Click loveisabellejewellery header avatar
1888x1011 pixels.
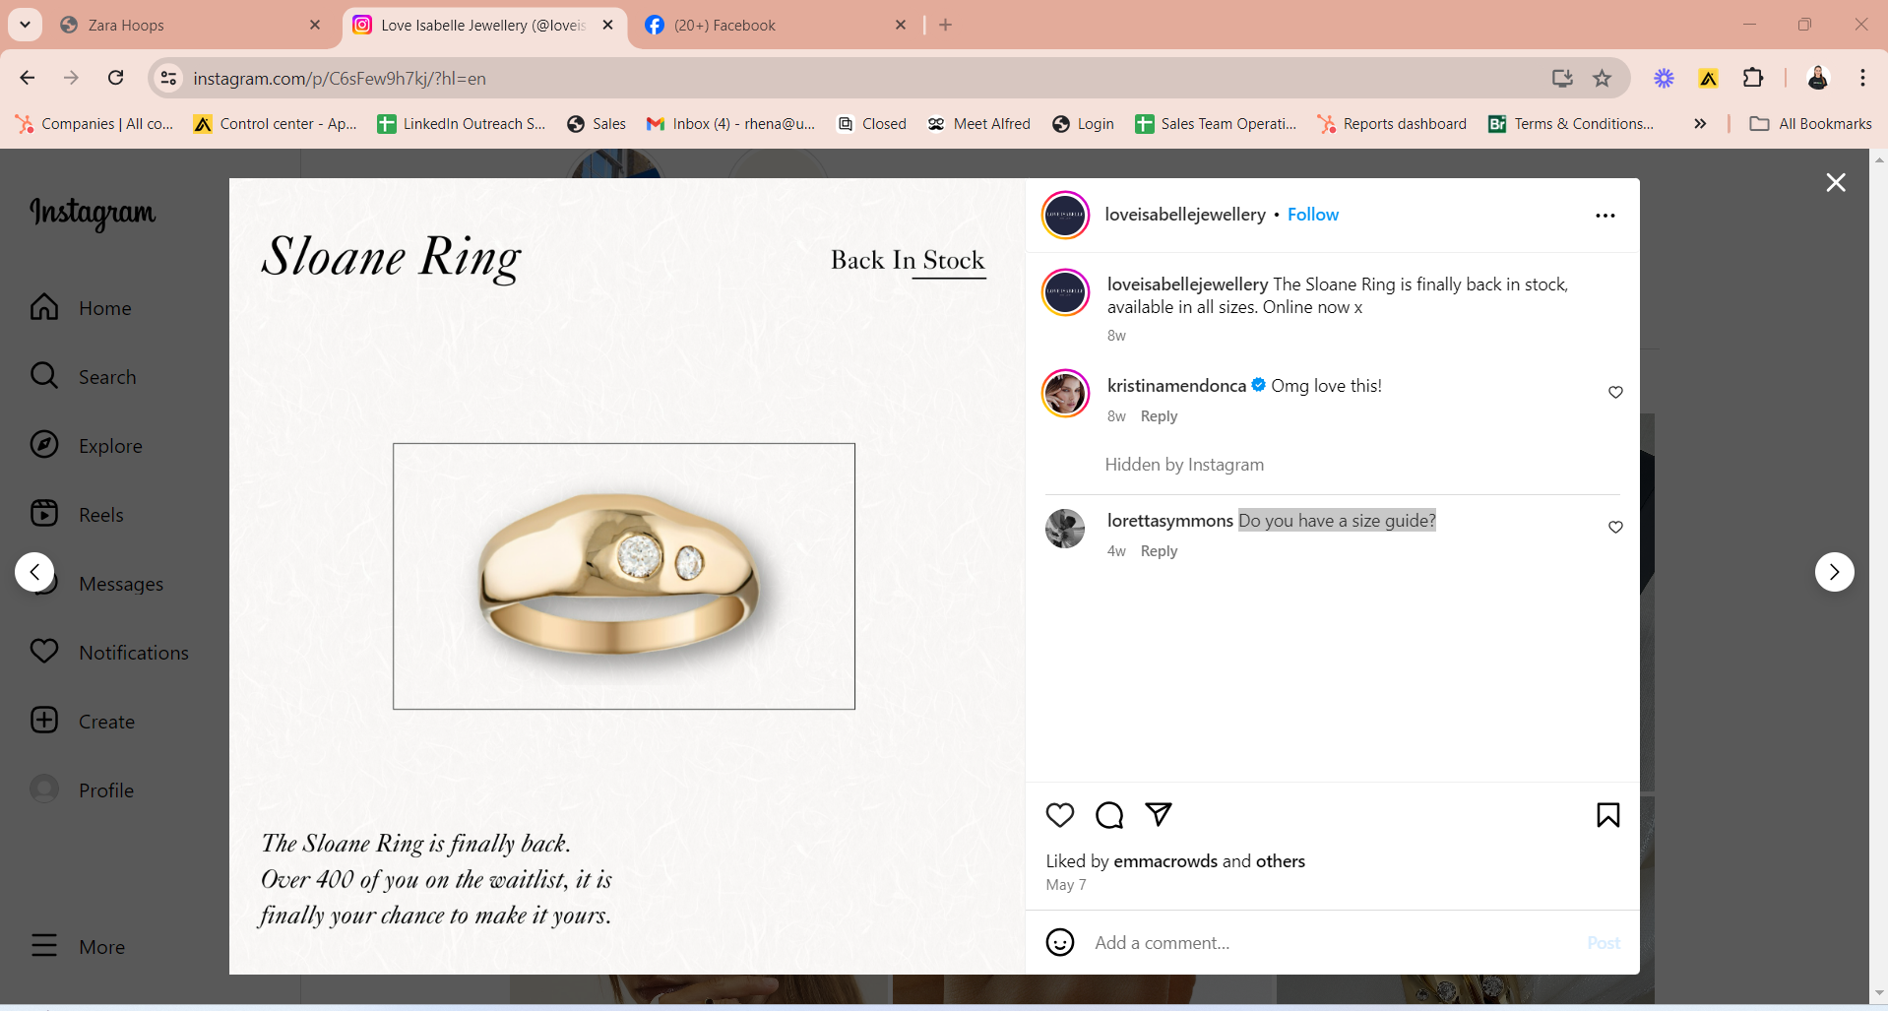(1065, 216)
